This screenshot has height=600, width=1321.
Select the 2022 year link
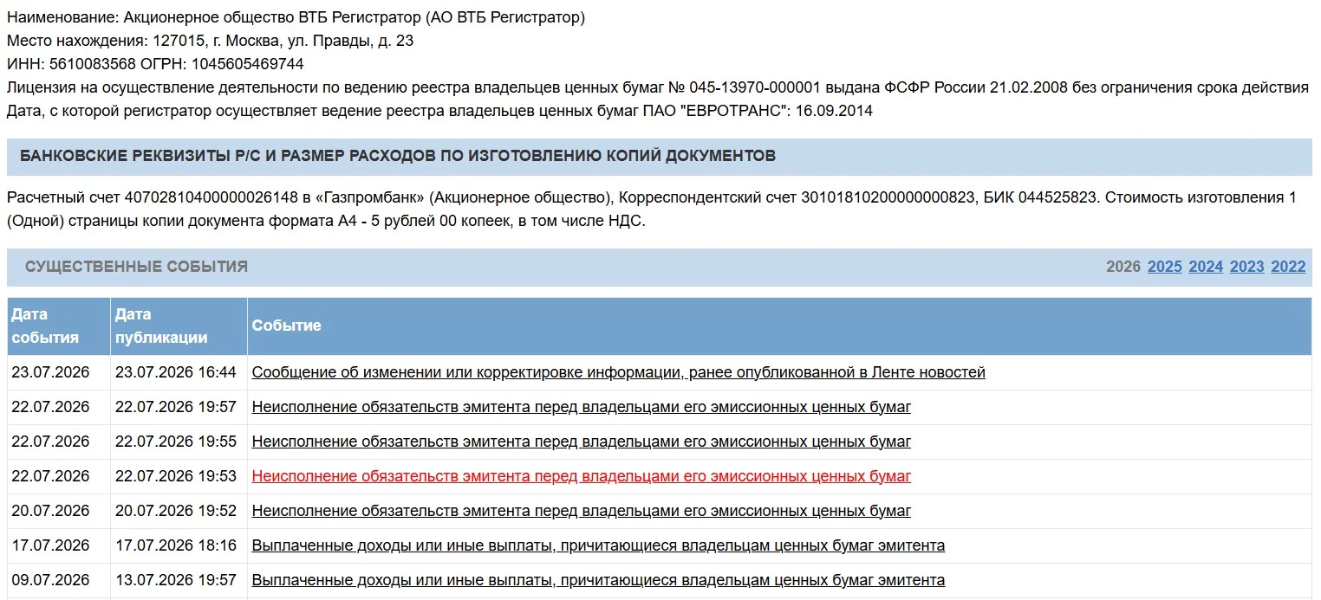[1288, 267]
